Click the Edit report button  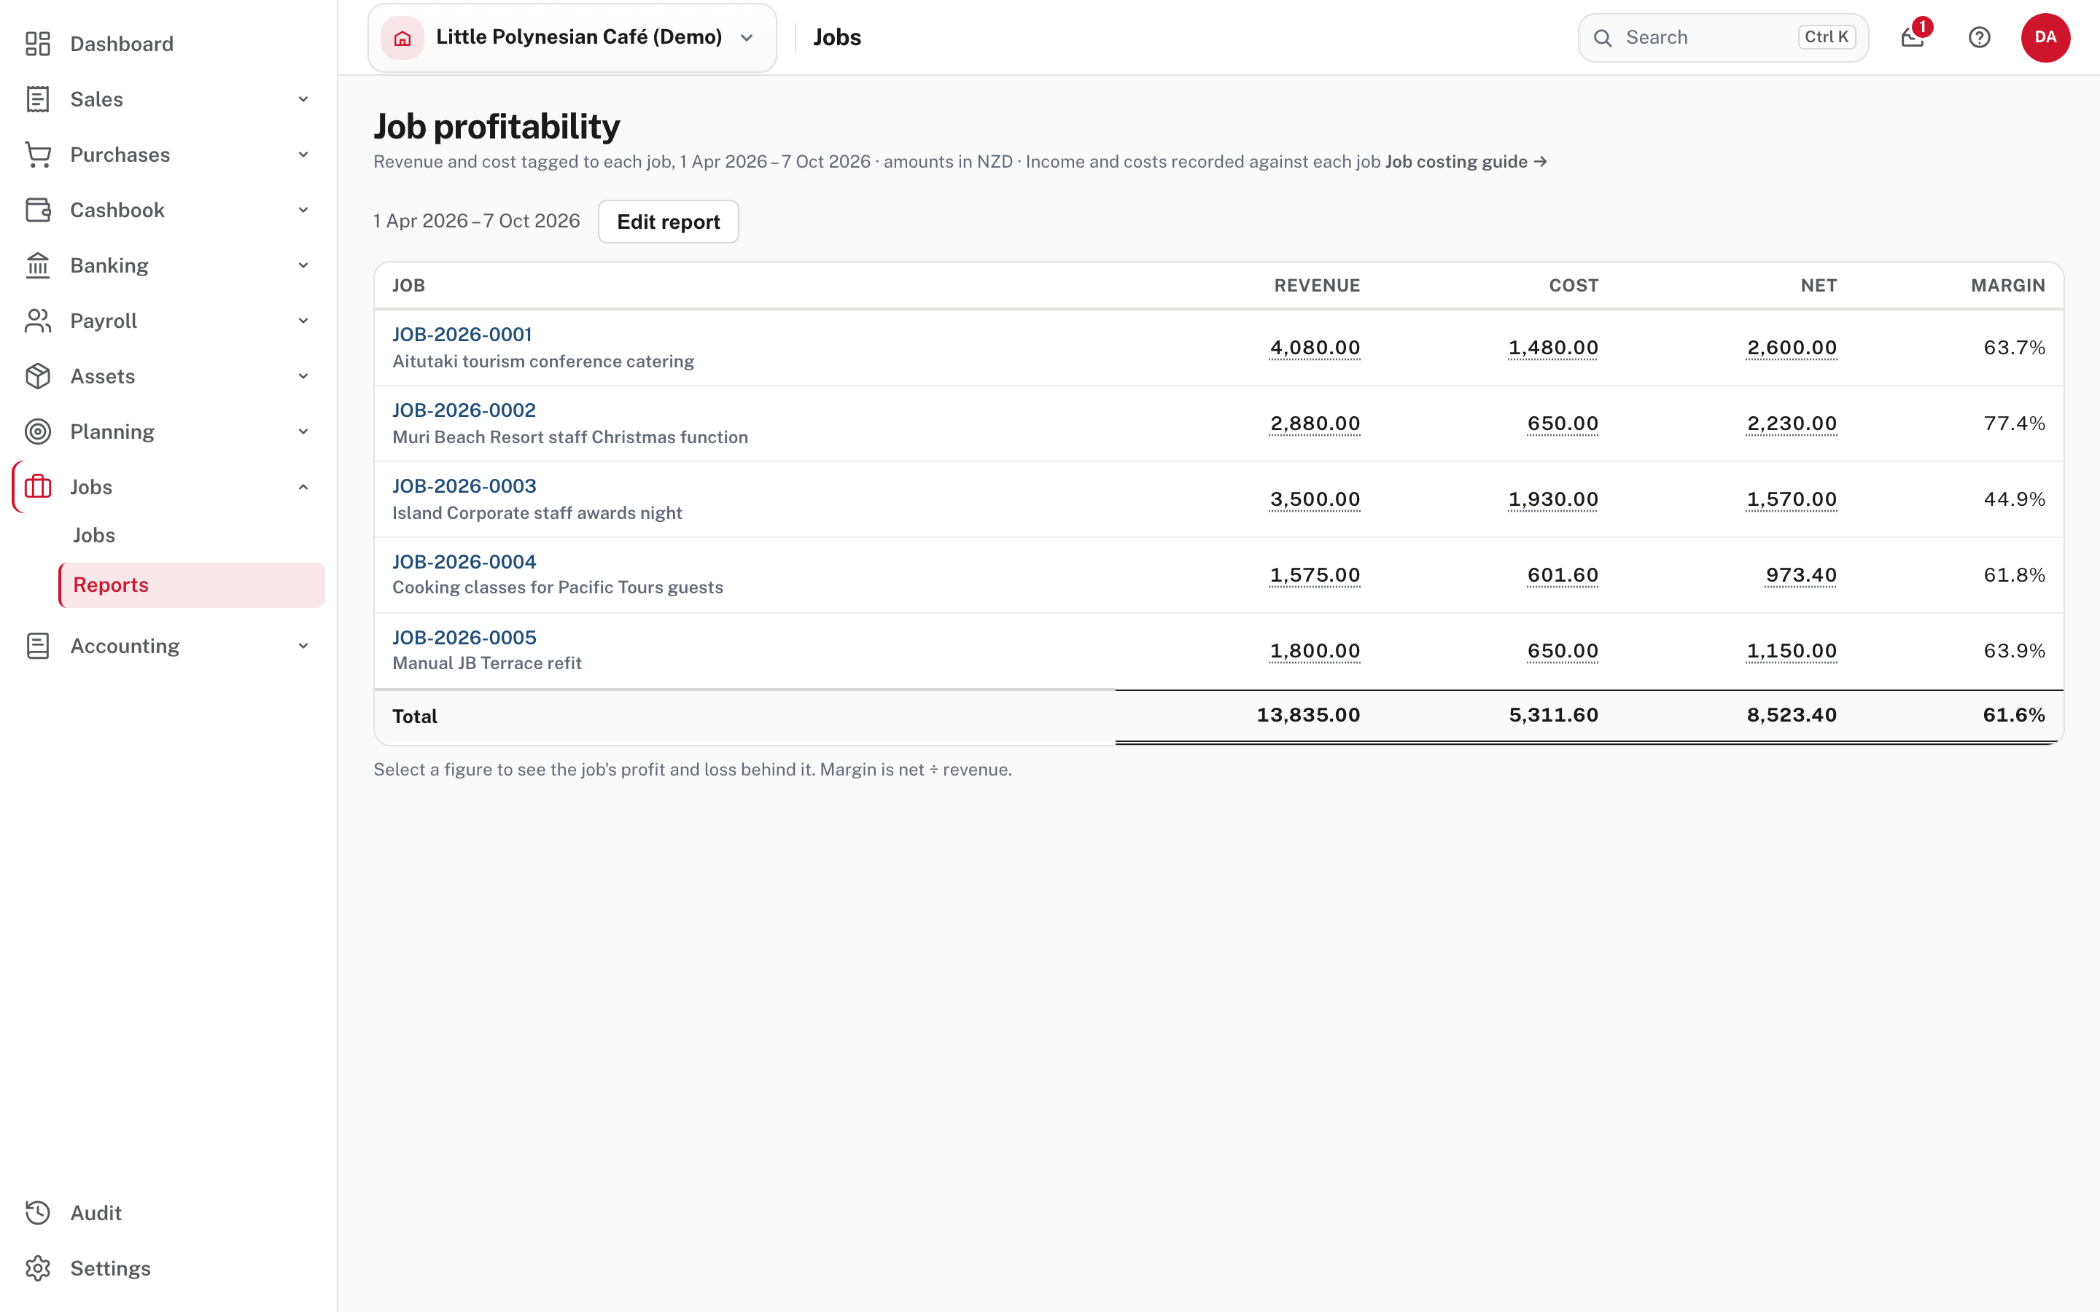[668, 222]
